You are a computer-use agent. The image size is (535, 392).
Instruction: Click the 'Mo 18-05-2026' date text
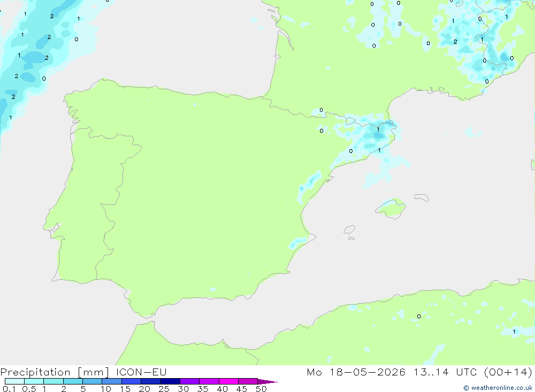click(356, 372)
